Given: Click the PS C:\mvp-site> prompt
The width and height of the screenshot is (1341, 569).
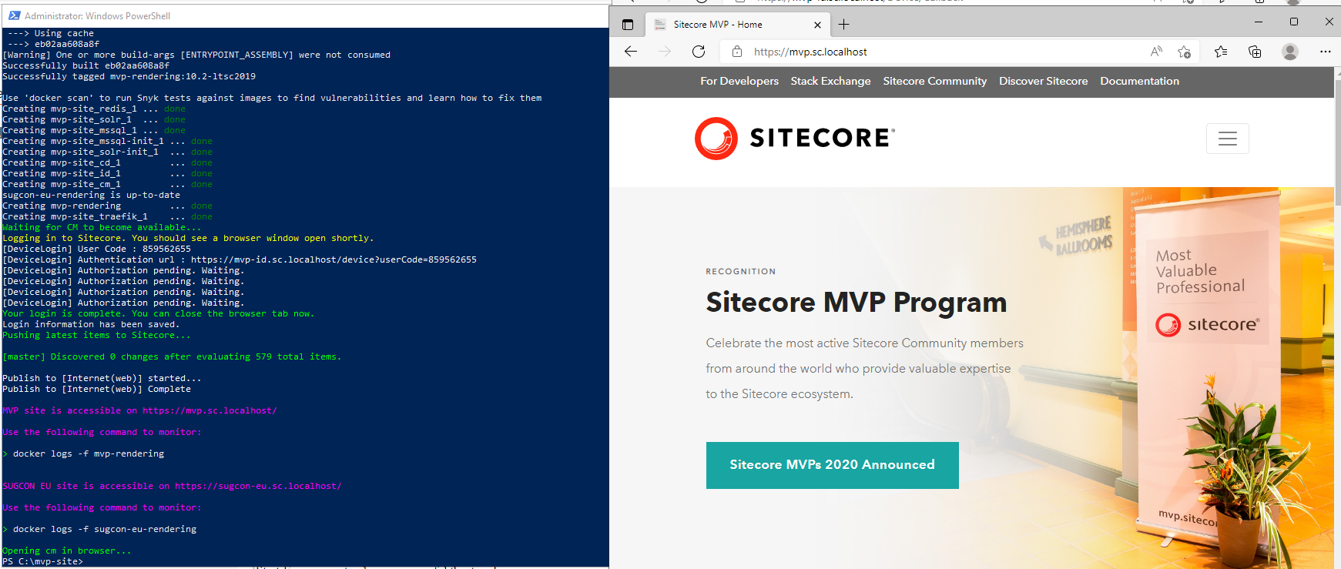Looking at the screenshot, I should (x=42, y=561).
